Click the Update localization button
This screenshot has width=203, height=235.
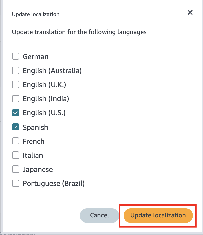[x=158, y=215]
